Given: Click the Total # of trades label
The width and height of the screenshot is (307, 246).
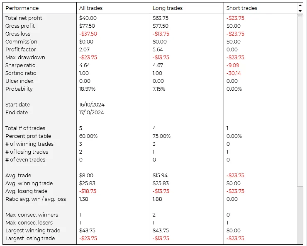Looking at the screenshot, I should (25, 128).
